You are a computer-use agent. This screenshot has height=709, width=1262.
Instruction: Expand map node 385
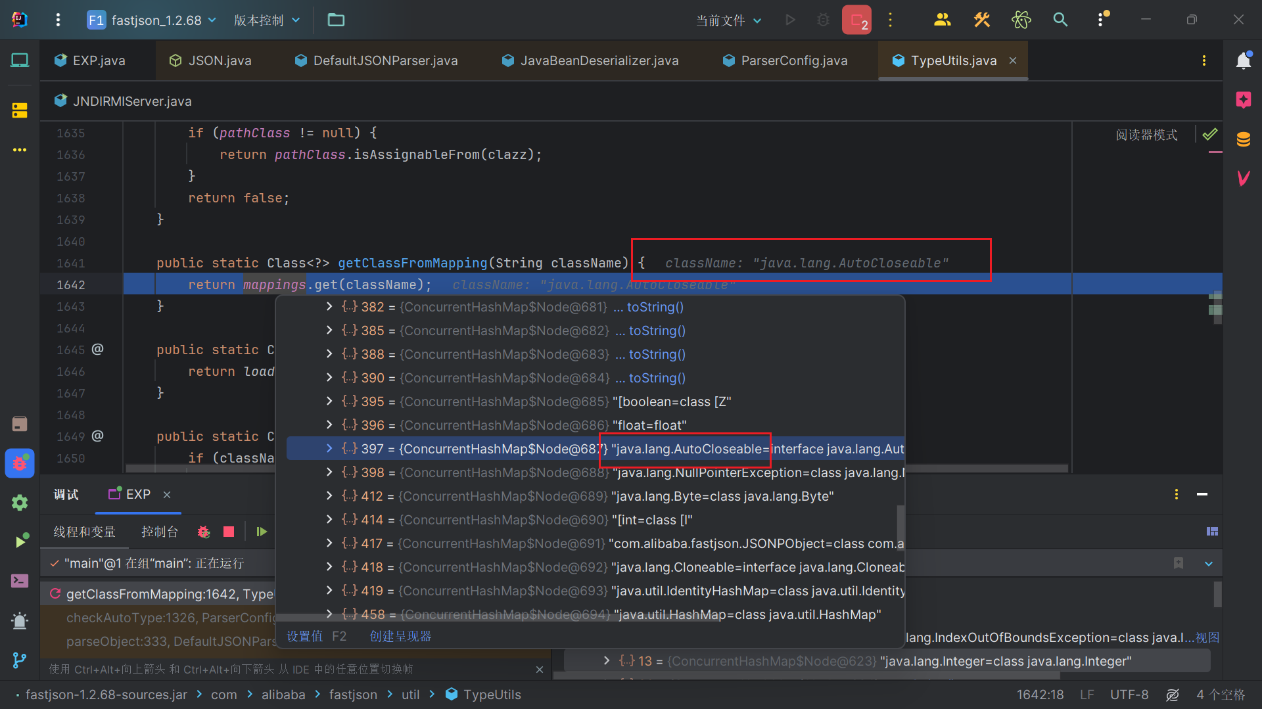(329, 331)
